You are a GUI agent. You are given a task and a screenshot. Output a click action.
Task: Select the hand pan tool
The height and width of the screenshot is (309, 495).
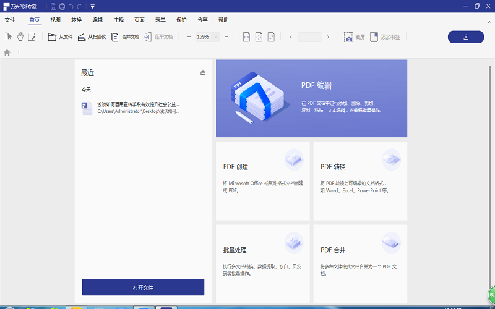pos(20,37)
